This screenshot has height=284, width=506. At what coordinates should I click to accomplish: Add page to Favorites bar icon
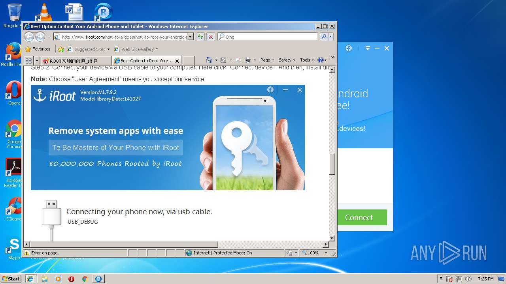[60, 49]
